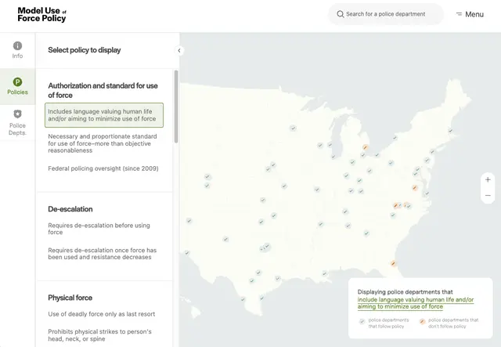Open the hamburger Menu
The height and width of the screenshot is (347, 501).
(470, 14)
